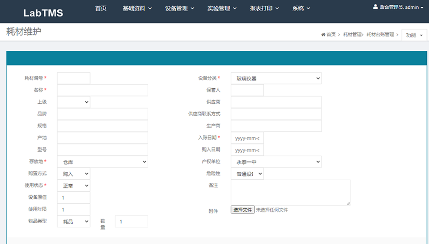Click the 备注 text area

(x=290, y=192)
